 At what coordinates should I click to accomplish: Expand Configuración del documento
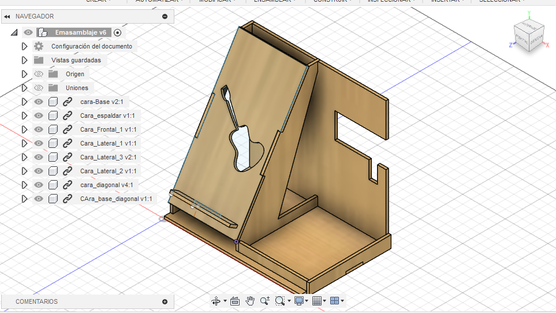(24, 46)
